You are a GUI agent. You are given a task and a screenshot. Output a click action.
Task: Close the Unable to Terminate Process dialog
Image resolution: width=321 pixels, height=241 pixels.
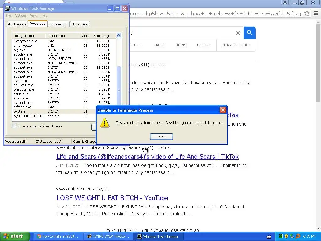(x=223, y=110)
